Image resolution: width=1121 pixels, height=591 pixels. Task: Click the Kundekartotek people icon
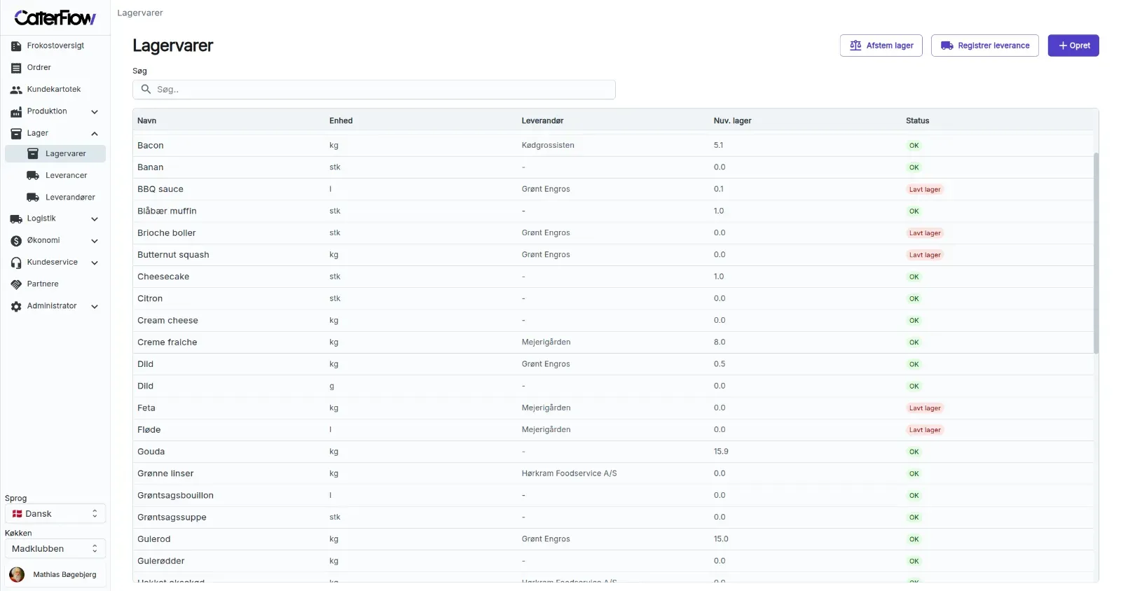click(x=16, y=90)
